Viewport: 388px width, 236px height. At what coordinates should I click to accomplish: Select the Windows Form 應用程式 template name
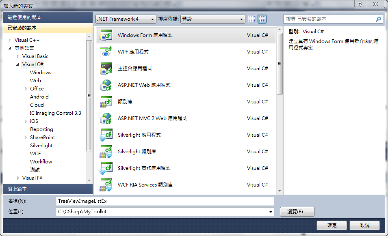point(145,35)
